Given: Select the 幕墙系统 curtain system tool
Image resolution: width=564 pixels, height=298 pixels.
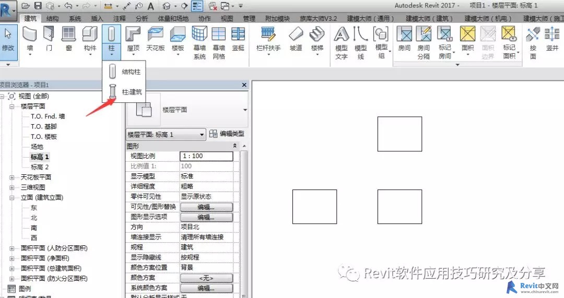Looking at the screenshot, I should tap(199, 42).
